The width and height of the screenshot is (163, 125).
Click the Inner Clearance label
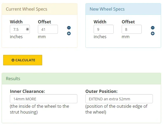[x=27, y=91]
